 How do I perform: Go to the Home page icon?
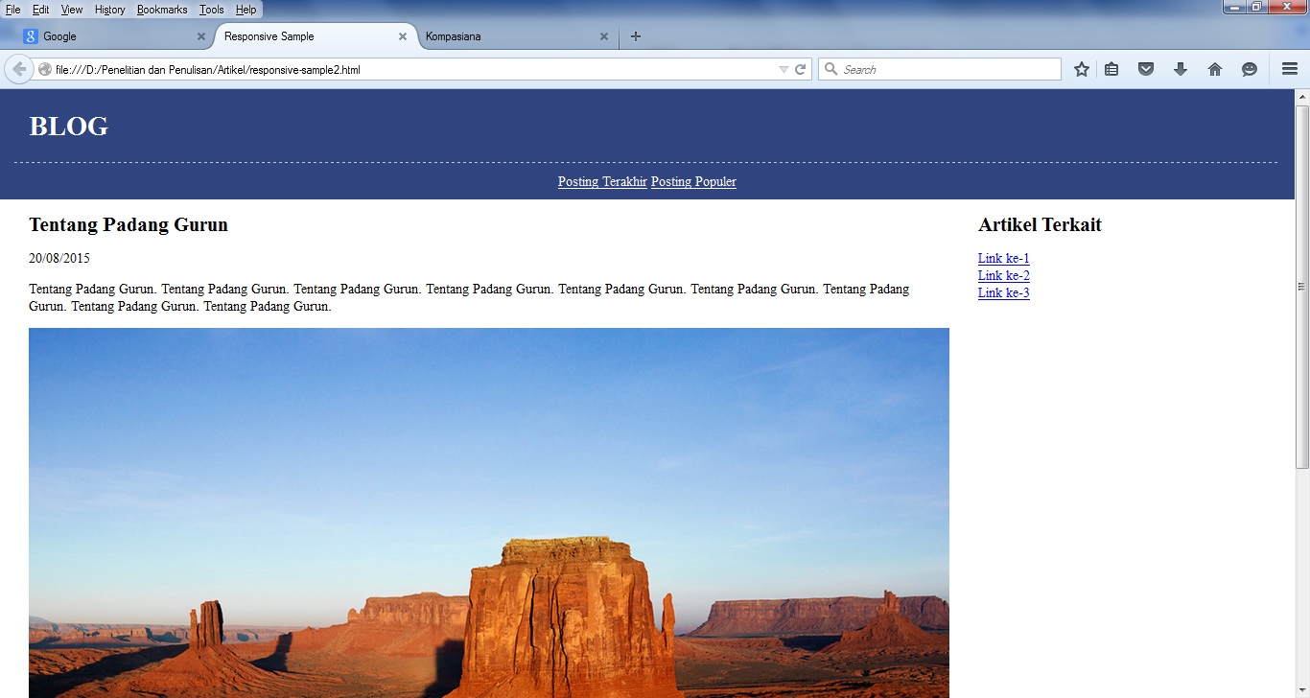1215,69
